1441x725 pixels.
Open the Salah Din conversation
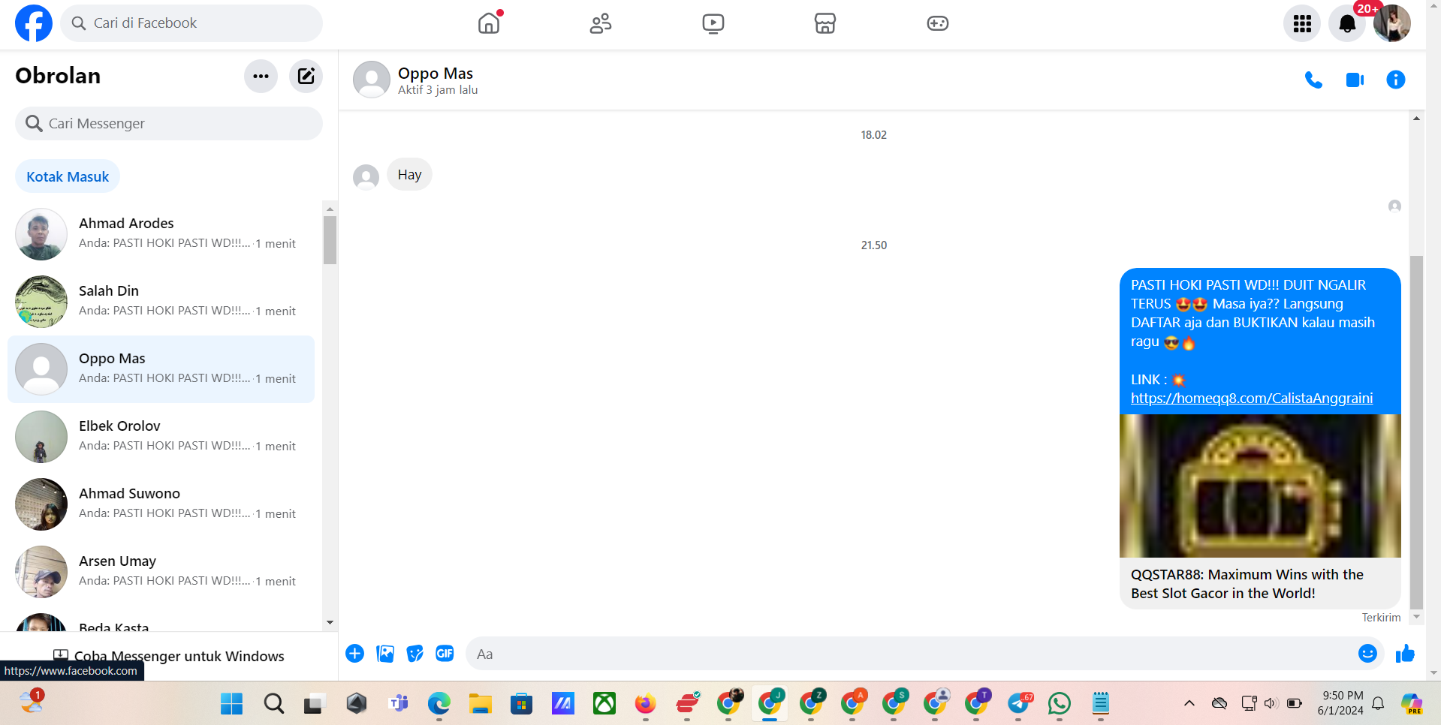tap(161, 302)
